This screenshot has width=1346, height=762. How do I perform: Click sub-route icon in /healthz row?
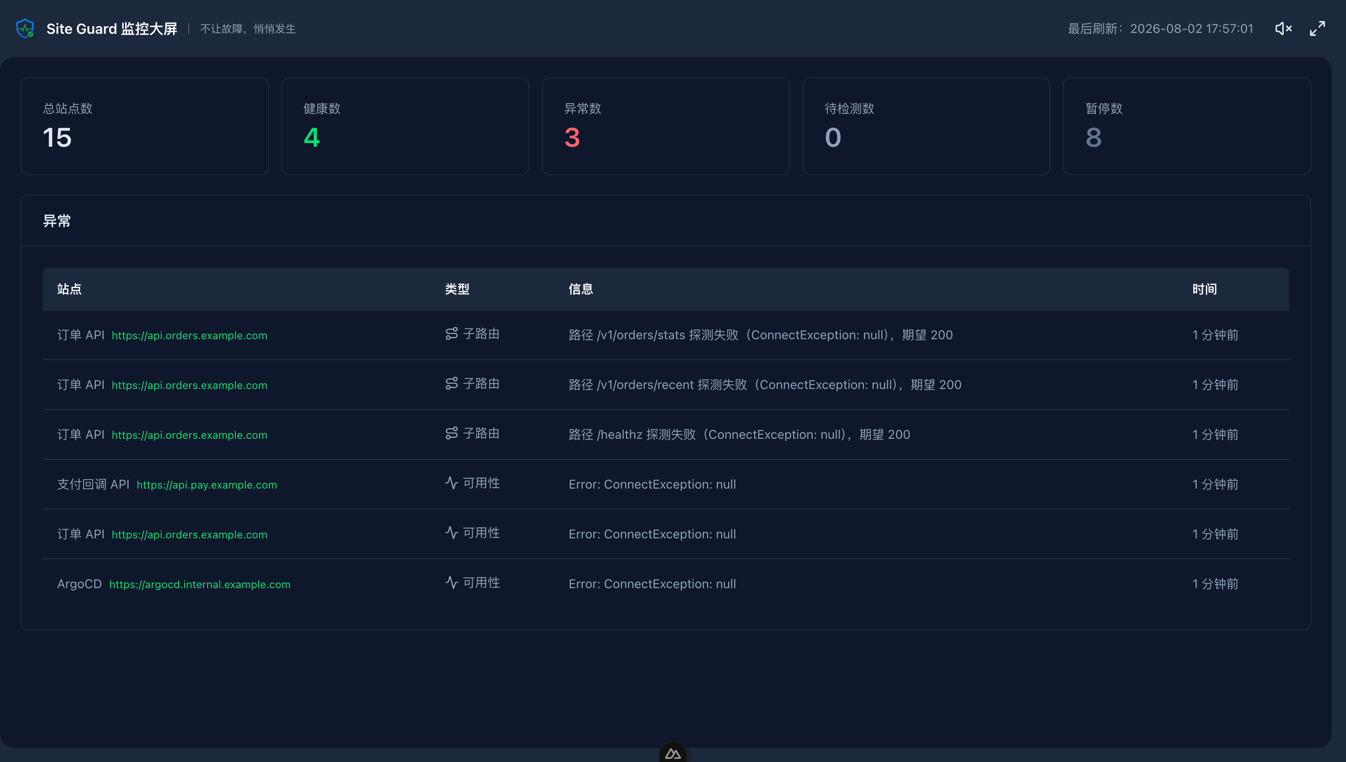451,433
